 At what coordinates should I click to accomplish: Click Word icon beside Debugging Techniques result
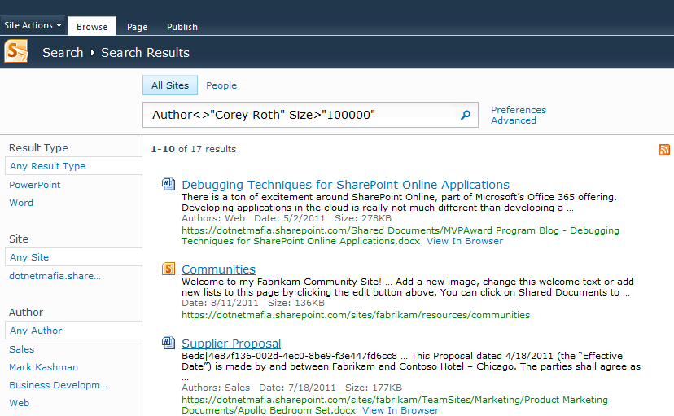[x=168, y=184]
